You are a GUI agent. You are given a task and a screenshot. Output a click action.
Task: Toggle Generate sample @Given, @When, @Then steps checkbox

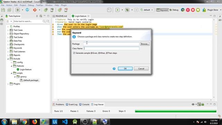pyautogui.click(x=74, y=53)
